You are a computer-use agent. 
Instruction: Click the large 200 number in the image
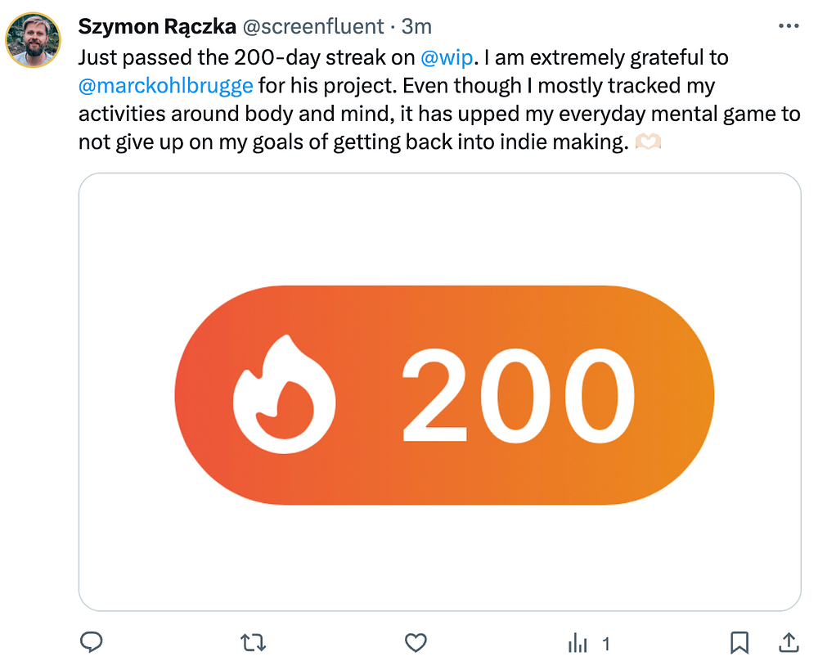click(517, 395)
